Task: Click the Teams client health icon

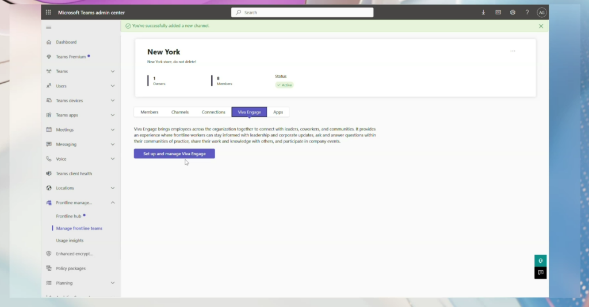Action: pyautogui.click(x=49, y=174)
